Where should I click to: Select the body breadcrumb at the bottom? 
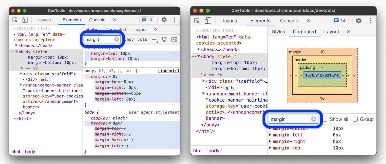tap(30, 151)
